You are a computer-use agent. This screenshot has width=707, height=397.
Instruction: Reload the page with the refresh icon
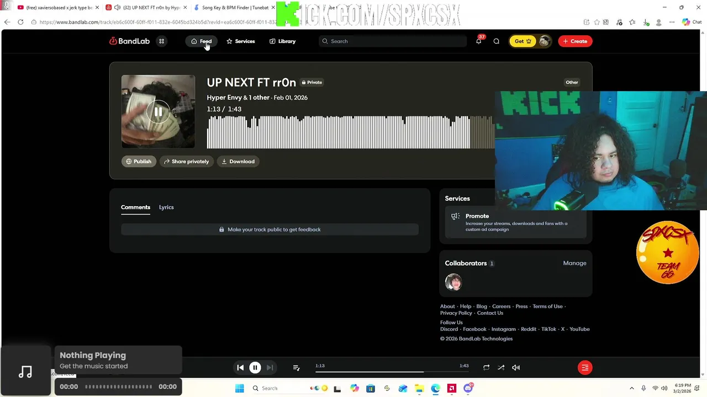tap(20, 22)
